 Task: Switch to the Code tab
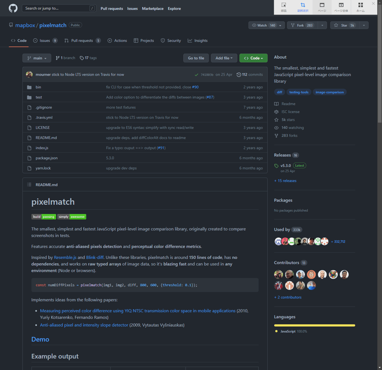click(x=19, y=41)
